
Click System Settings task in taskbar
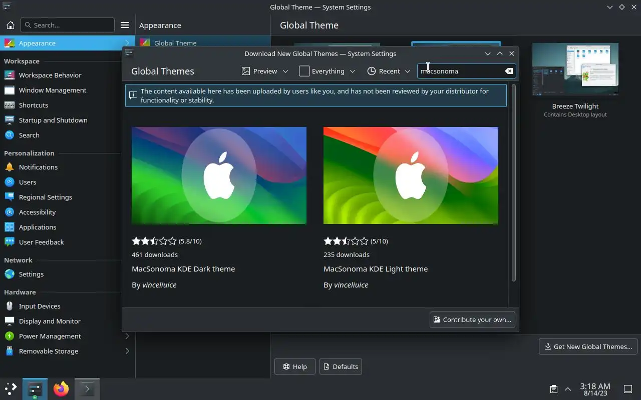35,389
